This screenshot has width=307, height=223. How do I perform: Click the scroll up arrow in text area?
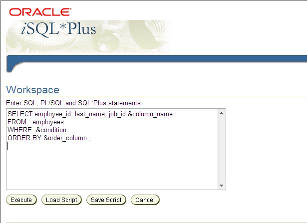point(222,113)
